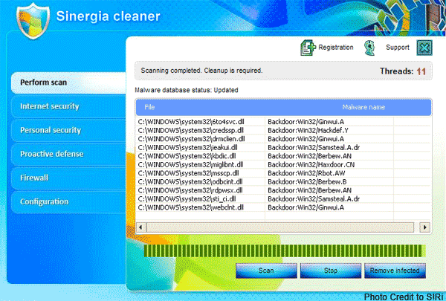446x301 pixels.
Task: Open the Personal security section
Action: 68,130
